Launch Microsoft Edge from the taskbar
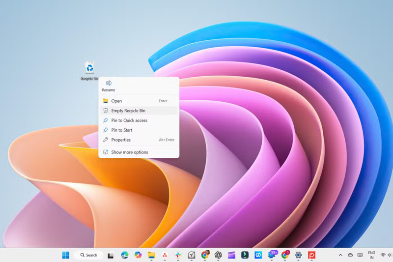 tap(125, 255)
